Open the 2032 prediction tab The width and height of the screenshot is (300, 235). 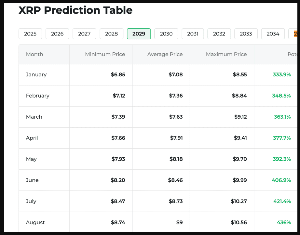tap(219, 34)
